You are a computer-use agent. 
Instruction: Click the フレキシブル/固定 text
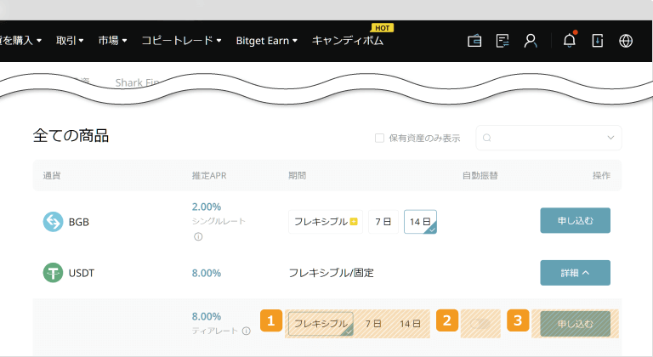pos(331,273)
